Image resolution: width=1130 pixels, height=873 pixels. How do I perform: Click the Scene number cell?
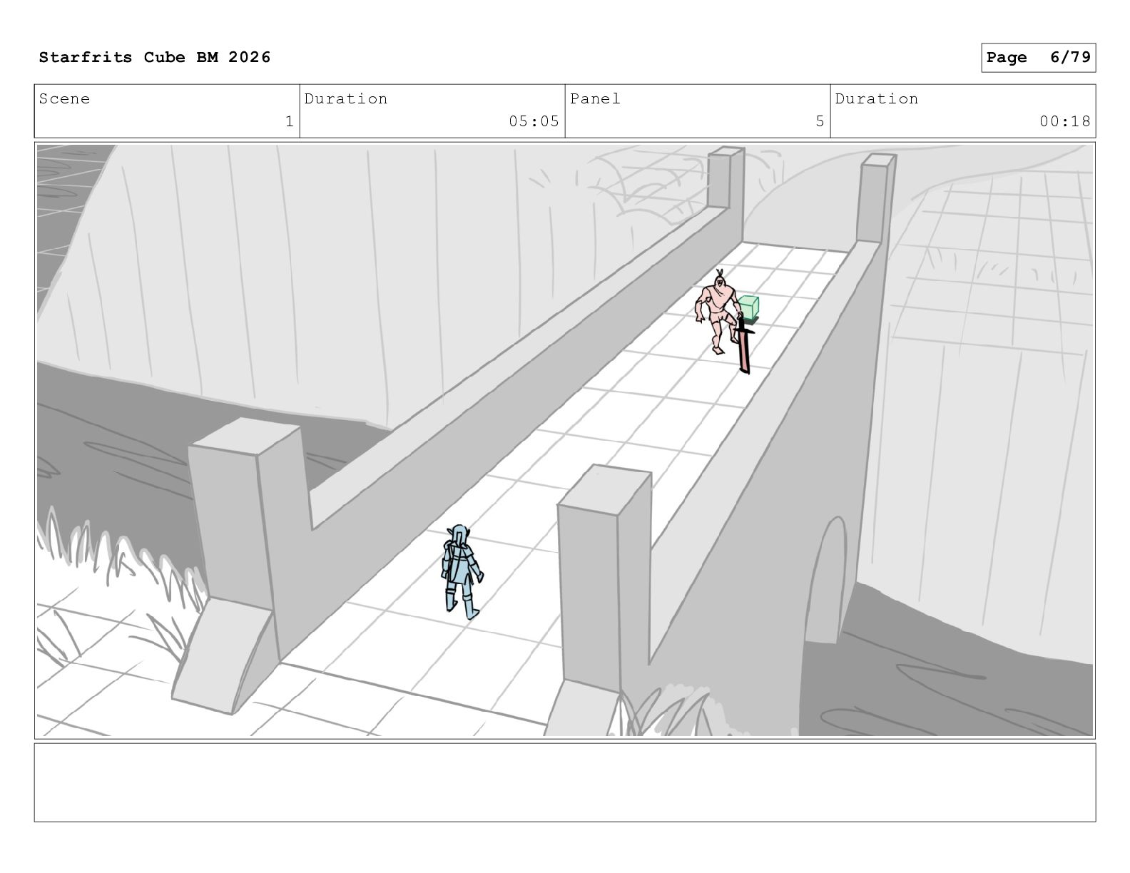pos(167,111)
